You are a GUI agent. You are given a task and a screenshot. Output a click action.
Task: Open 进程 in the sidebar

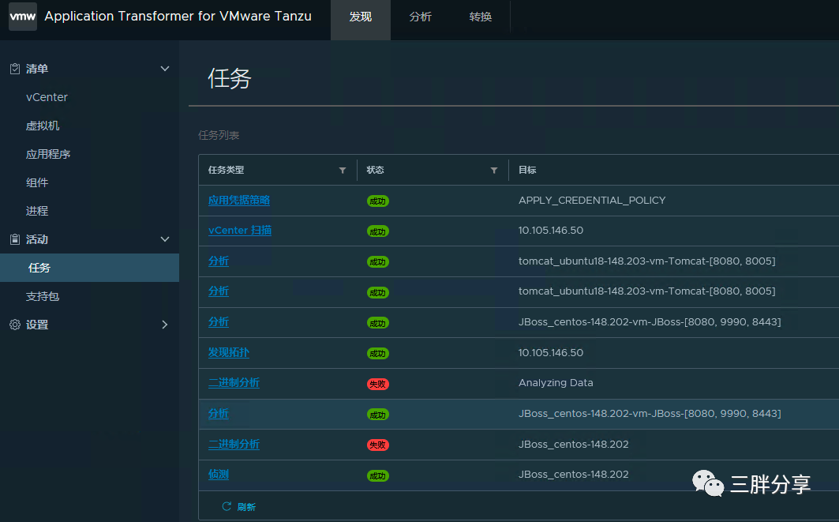tap(37, 211)
